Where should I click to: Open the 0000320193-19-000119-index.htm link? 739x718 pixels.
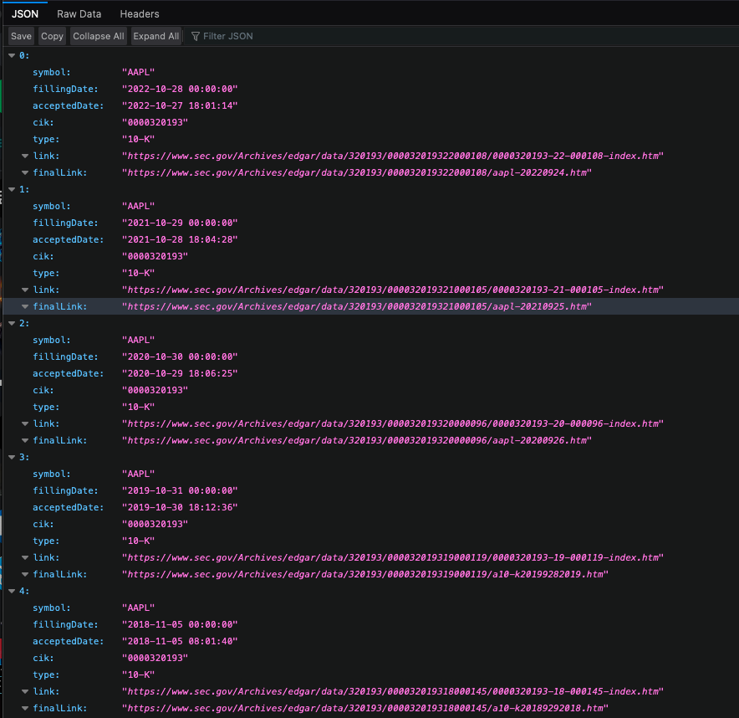[393, 558]
